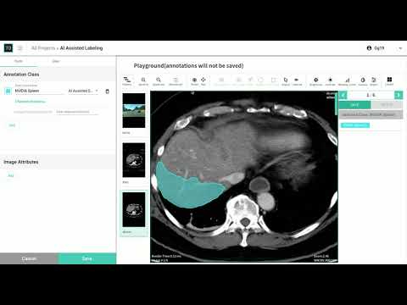
Task: Click the Contrast icon in the toolbar
Action: pos(330,80)
